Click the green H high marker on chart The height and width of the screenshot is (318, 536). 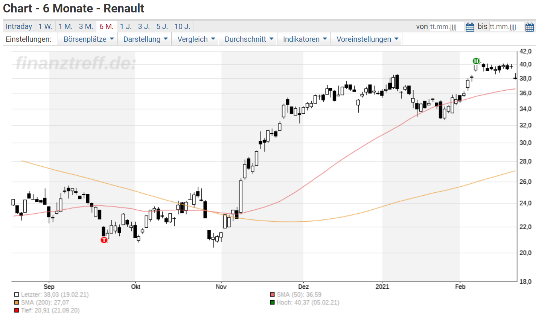pyautogui.click(x=476, y=61)
